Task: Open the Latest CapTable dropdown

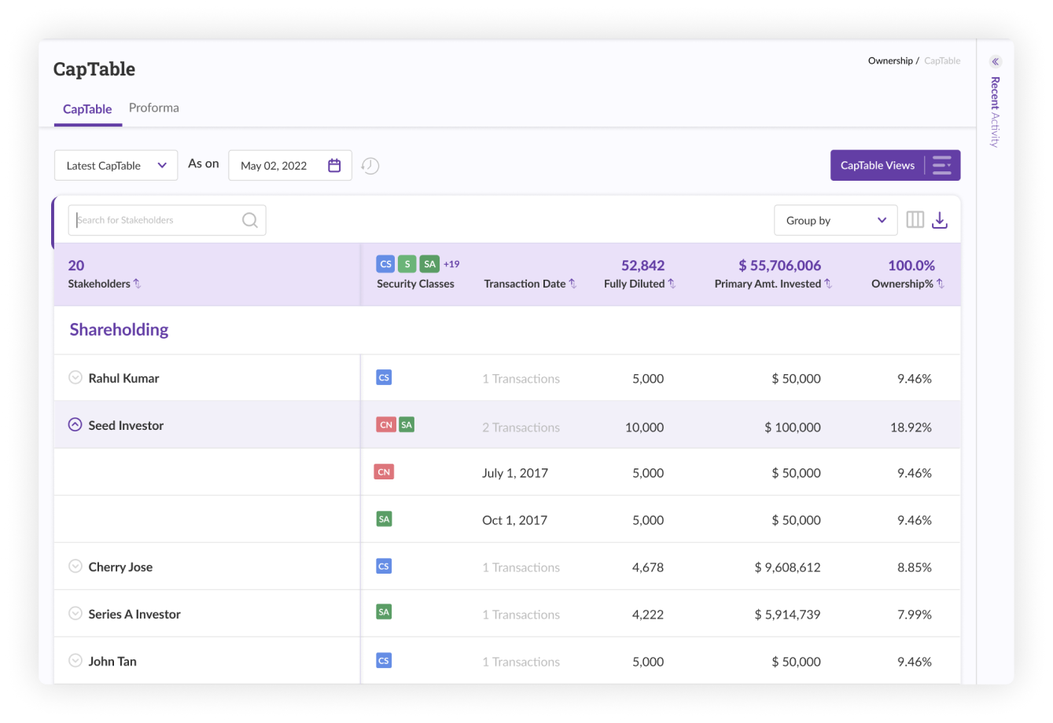Action: (116, 165)
